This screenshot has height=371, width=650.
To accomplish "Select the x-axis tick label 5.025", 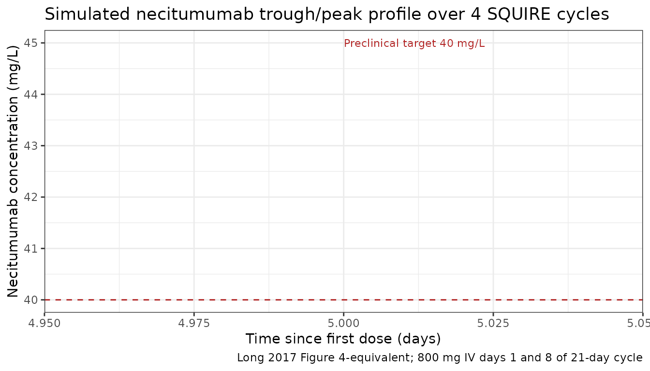I will pos(493,323).
